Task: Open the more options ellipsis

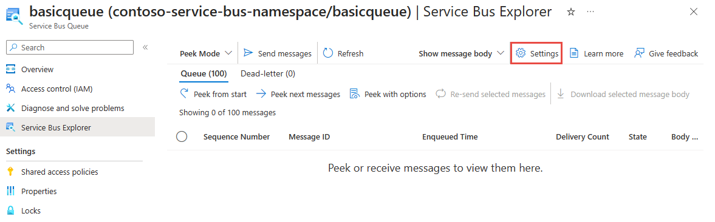Action: [590, 12]
